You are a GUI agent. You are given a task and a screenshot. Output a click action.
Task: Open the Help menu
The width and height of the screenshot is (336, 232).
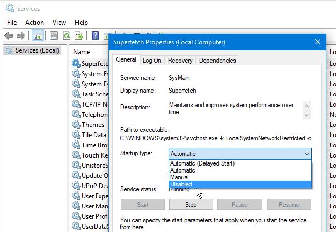pos(81,23)
